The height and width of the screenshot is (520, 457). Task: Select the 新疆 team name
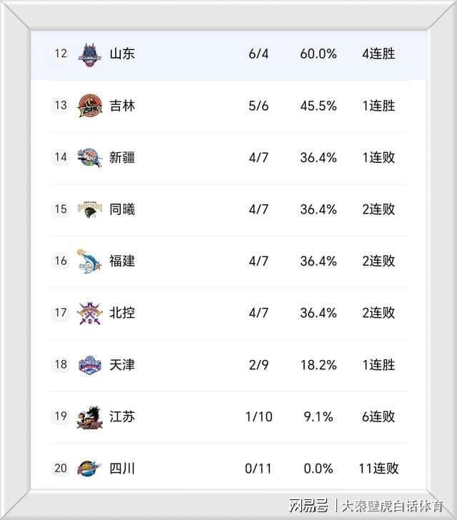[x=122, y=157]
